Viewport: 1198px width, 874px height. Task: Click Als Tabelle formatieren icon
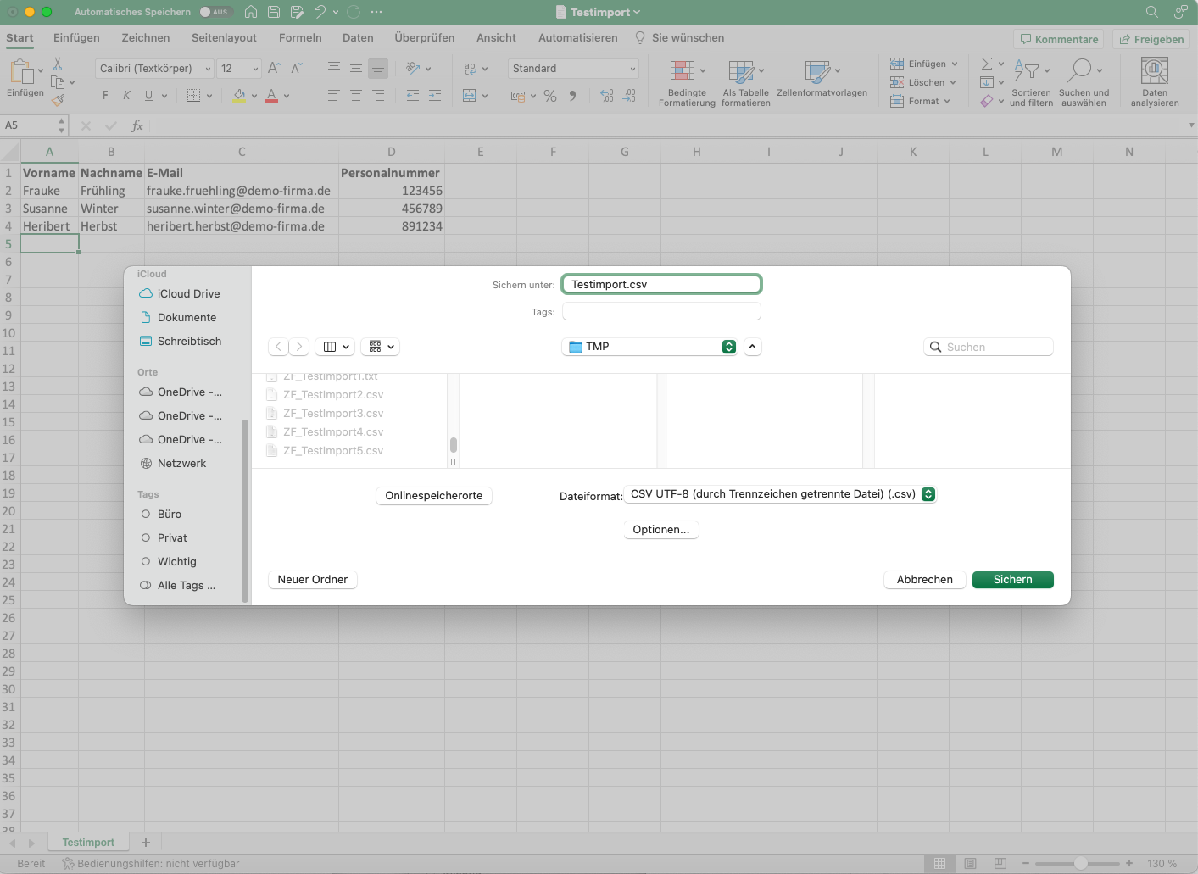pyautogui.click(x=746, y=83)
